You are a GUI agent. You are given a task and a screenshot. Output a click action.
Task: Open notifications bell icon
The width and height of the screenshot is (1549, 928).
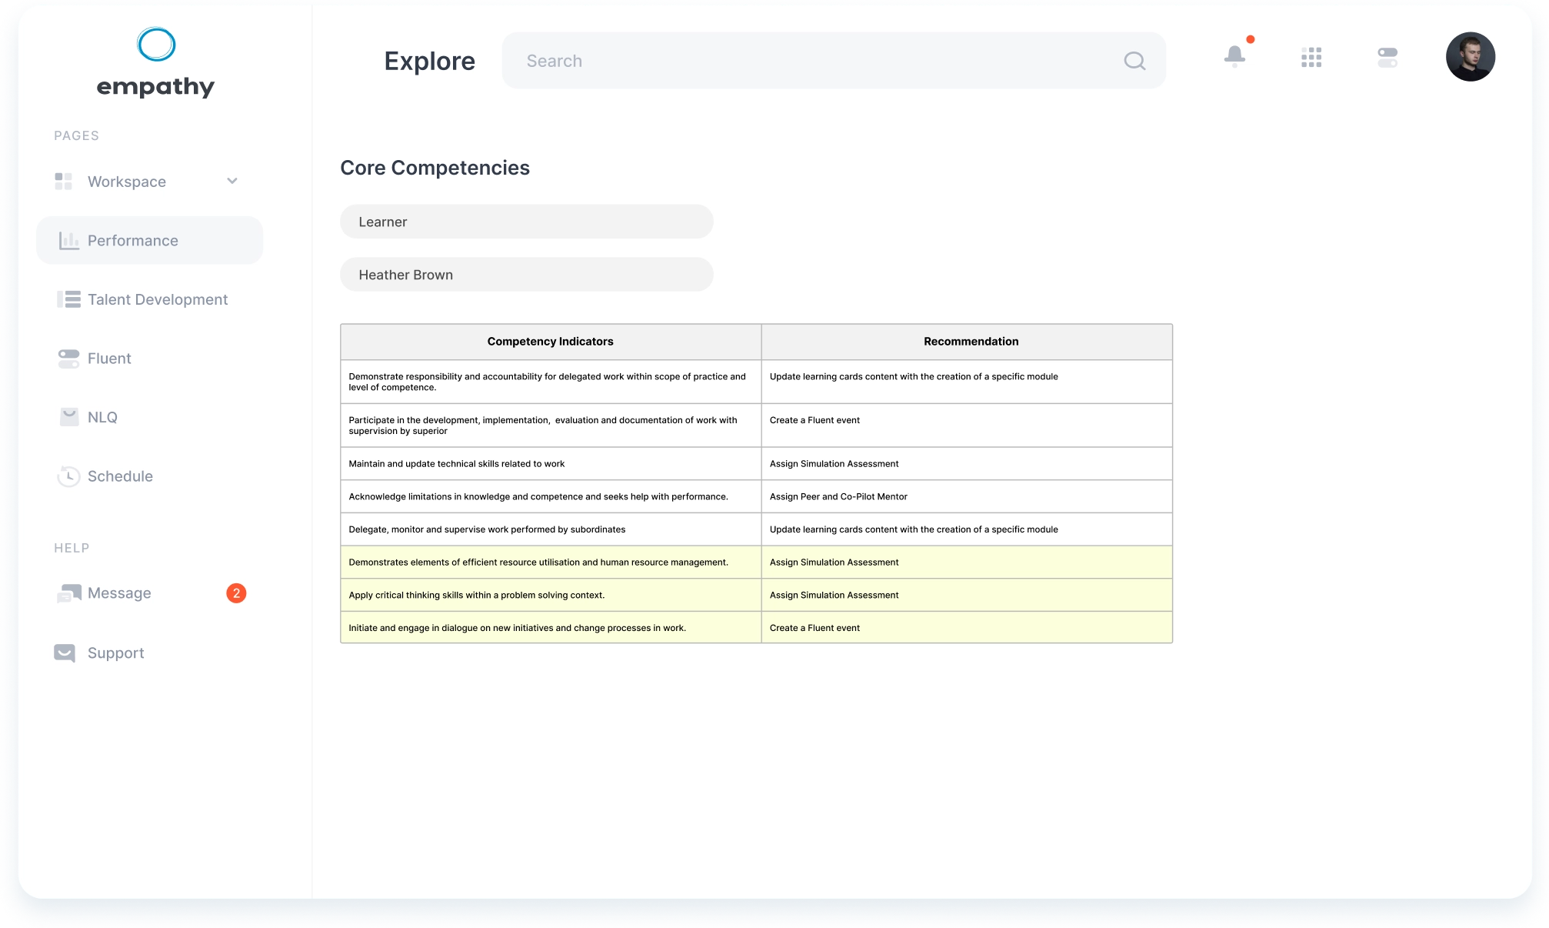tap(1234, 56)
